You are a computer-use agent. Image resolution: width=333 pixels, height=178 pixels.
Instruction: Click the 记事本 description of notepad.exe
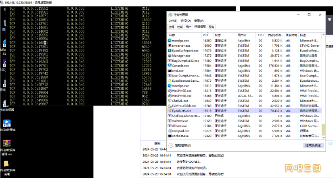304,131
